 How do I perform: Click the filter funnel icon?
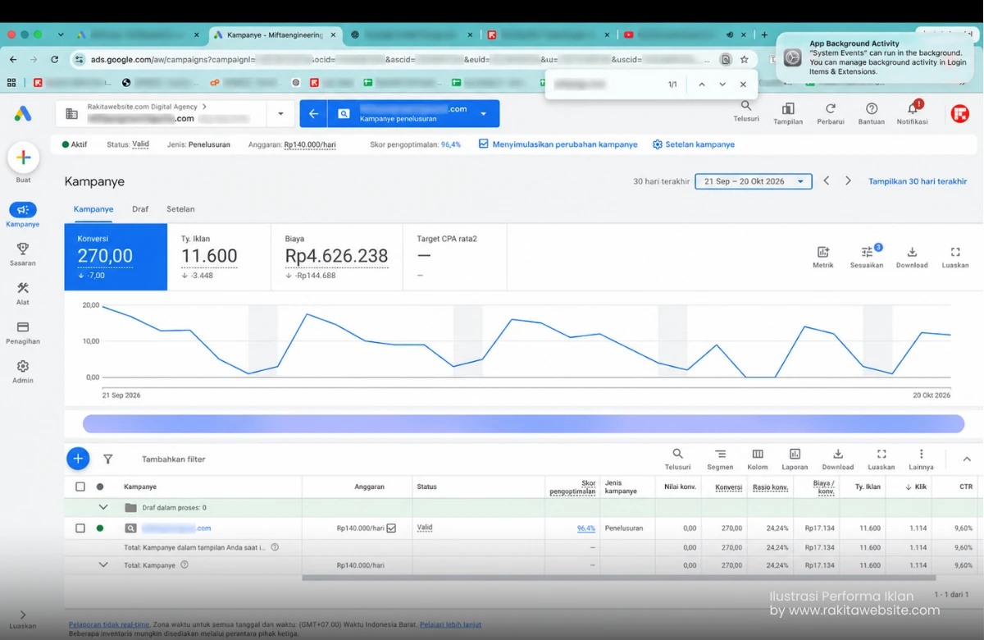pyautogui.click(x=107, y=459)
